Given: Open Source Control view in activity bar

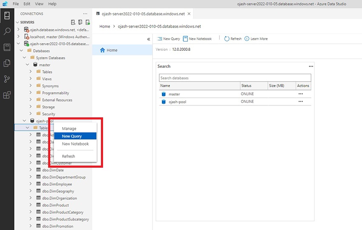Looking at the screenshot, I should 7,79.
